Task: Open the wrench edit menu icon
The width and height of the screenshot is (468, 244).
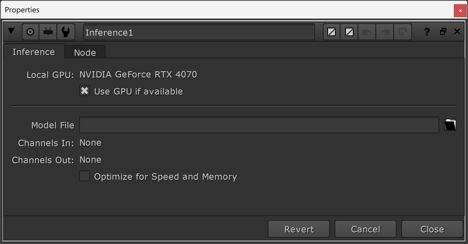Action: (66, 32)
